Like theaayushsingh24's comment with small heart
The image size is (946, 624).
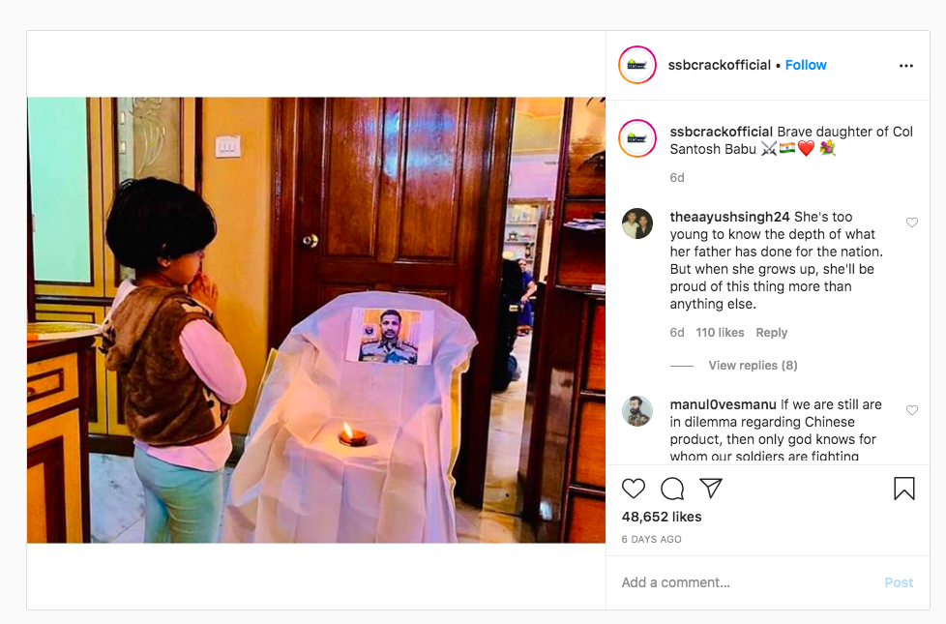click(x=911, y=223)
